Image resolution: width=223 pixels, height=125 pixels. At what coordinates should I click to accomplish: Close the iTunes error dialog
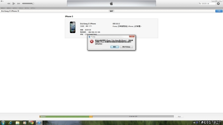[132, 36]
